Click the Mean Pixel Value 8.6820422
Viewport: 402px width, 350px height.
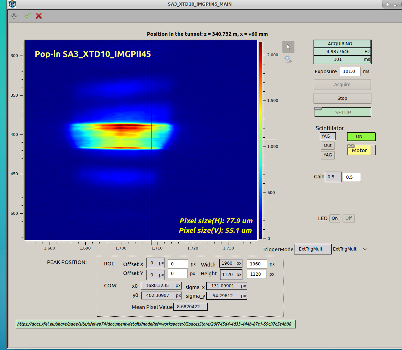190,307
